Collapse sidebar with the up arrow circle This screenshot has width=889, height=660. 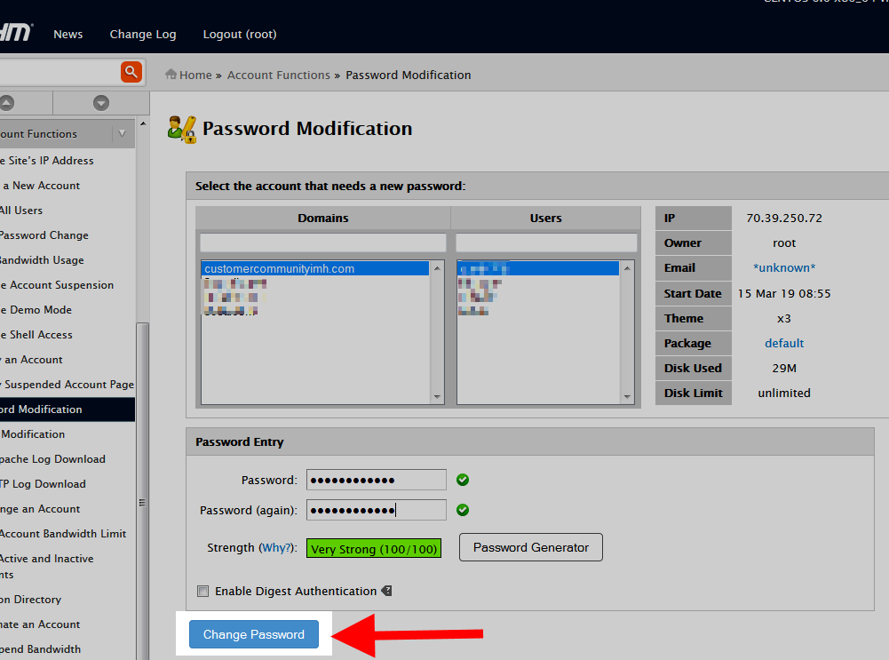point(6,103)
